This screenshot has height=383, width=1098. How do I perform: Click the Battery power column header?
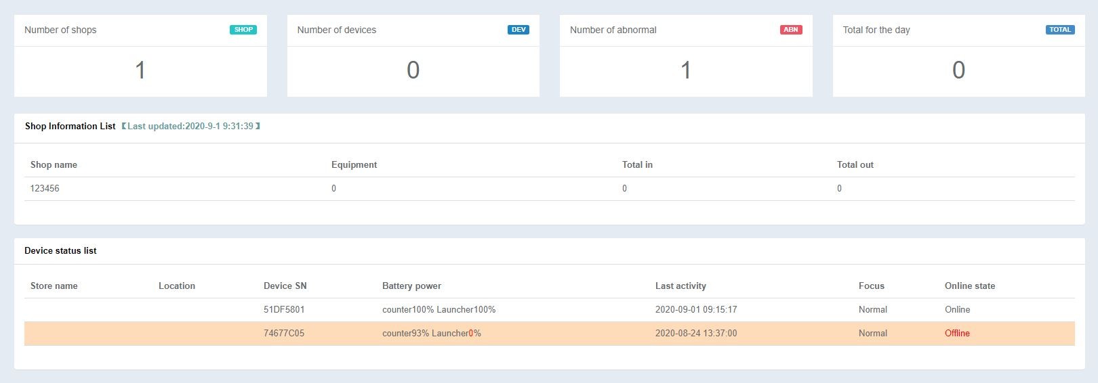pos(411,286)
